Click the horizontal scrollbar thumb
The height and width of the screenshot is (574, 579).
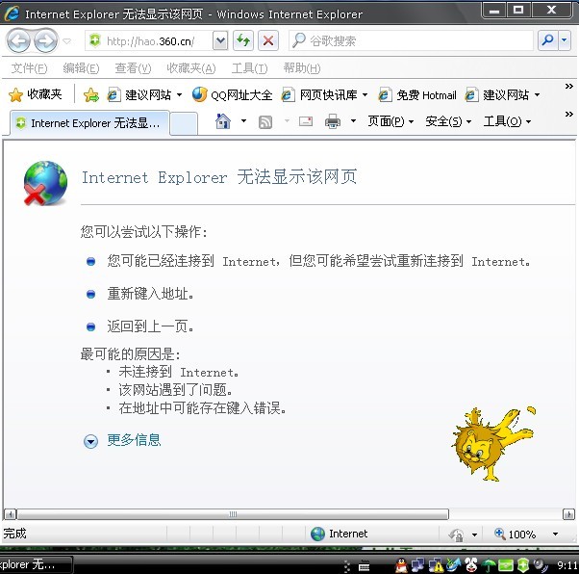[233, 514]
